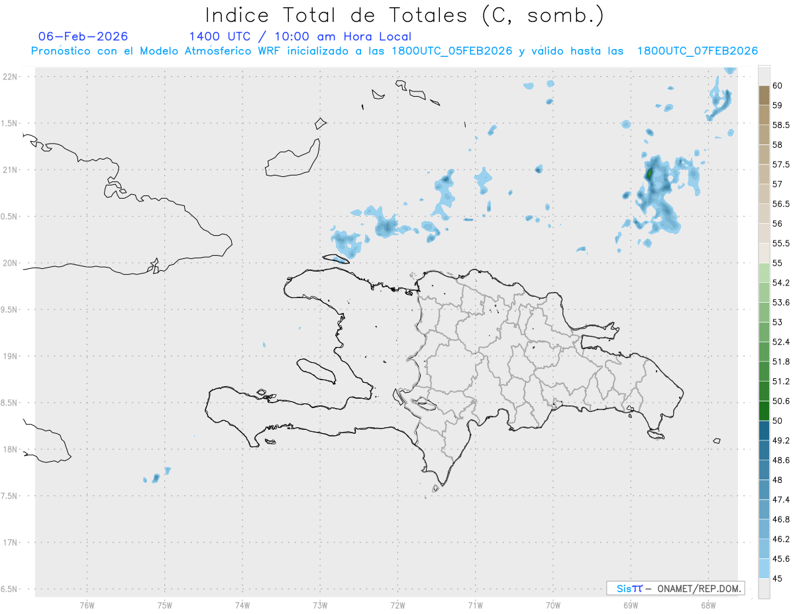This screenshot has width=795, height=614.
Task: Click the "9.5N" latitude axis label
Action: [x=9, y=309]
